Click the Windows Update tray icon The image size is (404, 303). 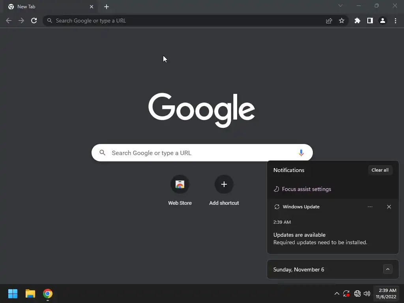346,294
